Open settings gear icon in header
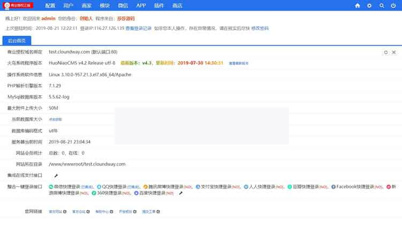 [369, 5]
